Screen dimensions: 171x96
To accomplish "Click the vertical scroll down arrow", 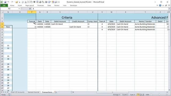I will (x=169, y=90).
